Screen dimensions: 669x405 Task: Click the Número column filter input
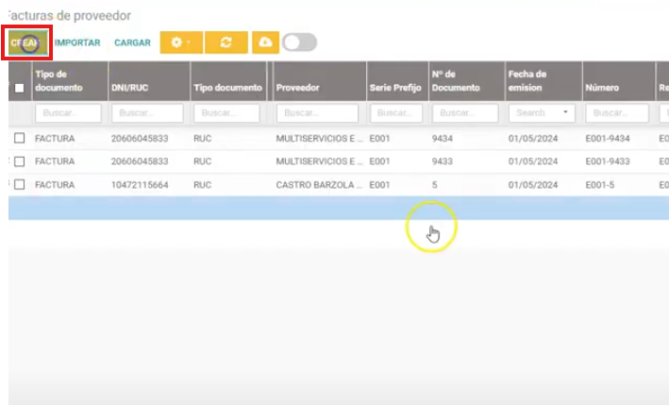click(616, 113)
